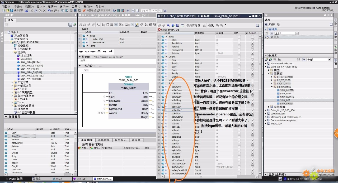The height and width of the screenshot is (183, 338).
Task: Select SINA_PARA [FB286] in project tree
Action: 30,62
